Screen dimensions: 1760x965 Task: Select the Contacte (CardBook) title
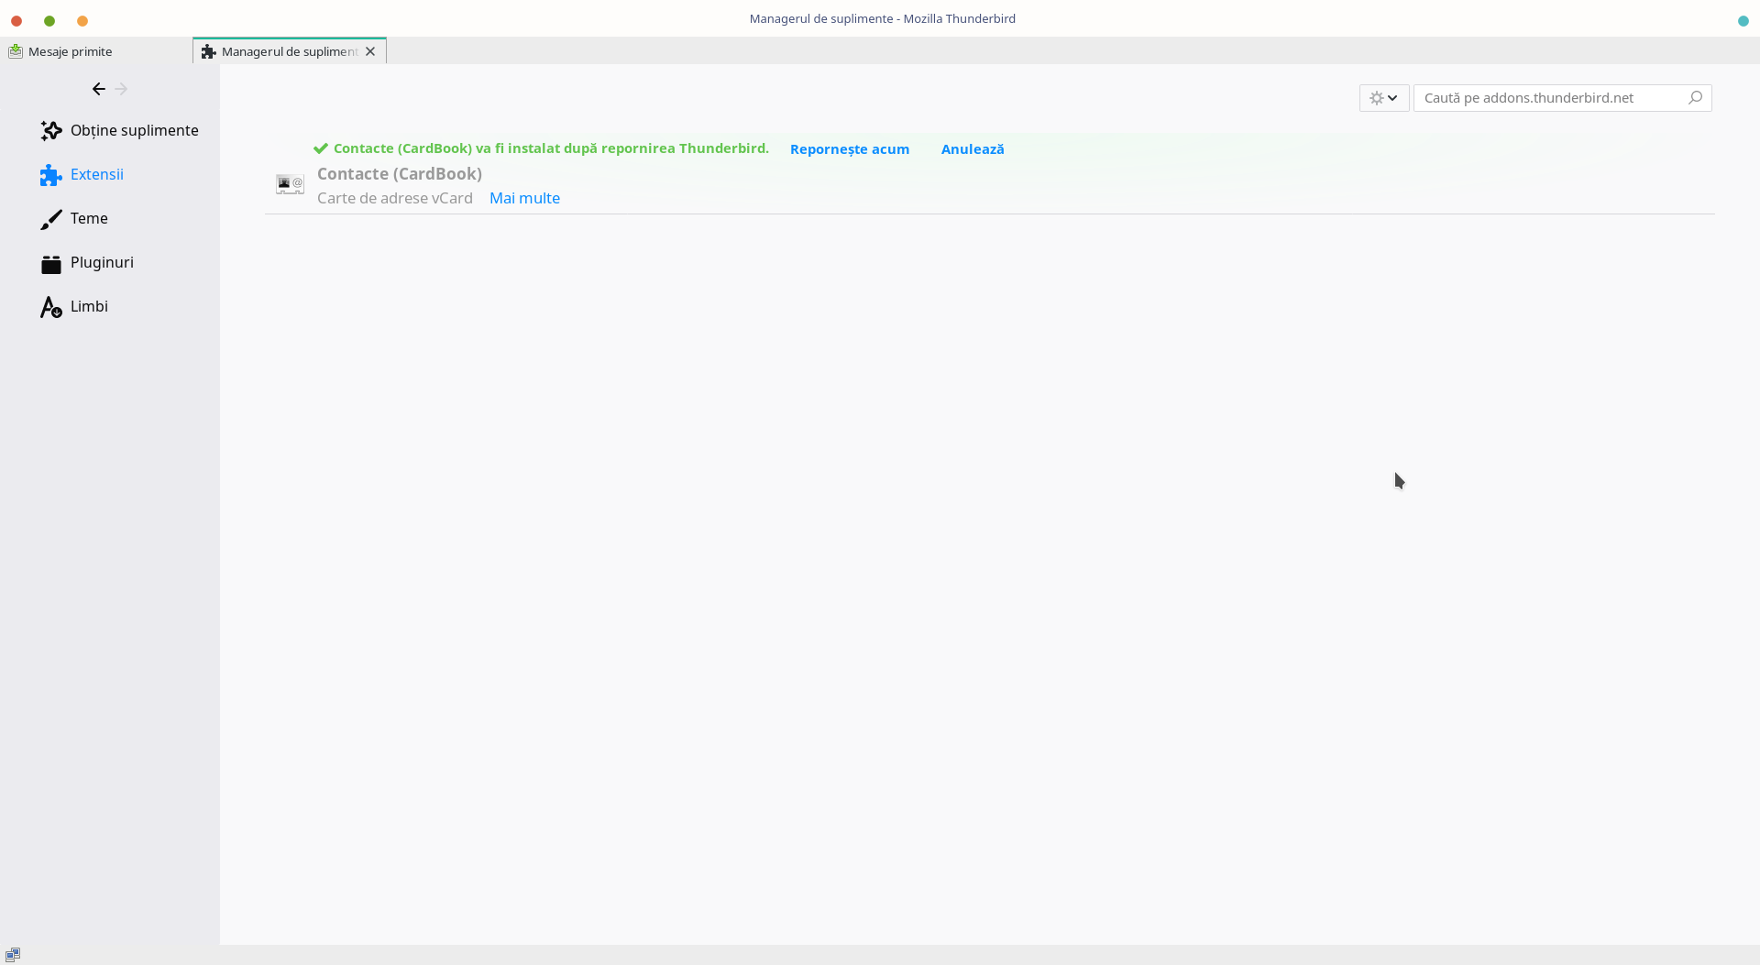pyautogui.click(x=400, y=174)
